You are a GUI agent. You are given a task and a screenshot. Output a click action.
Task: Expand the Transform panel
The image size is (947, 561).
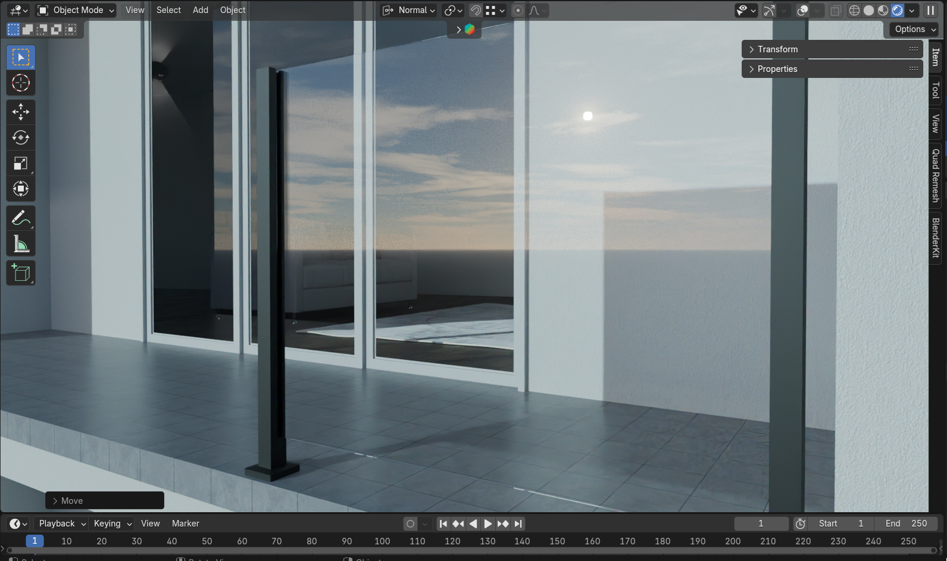[x=777, y=49]
